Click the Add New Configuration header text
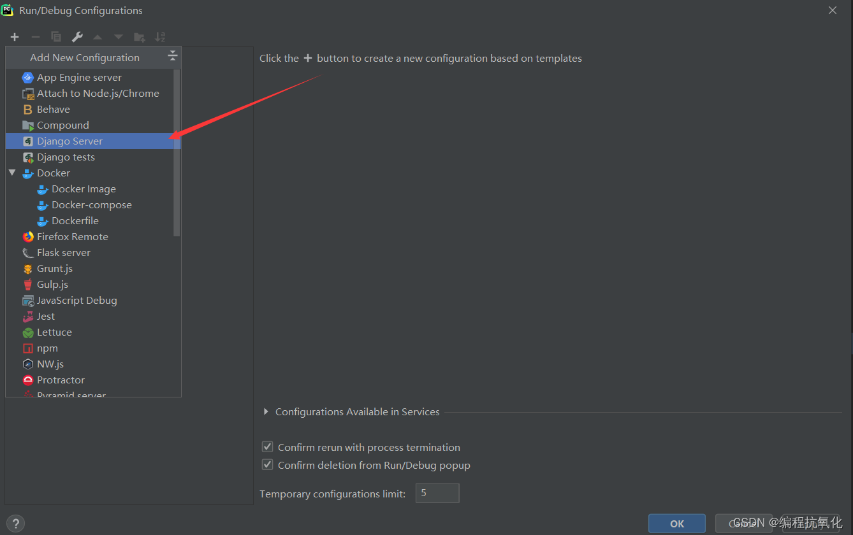Viewport: 853px width, 535px height. (x=85, y=57)
